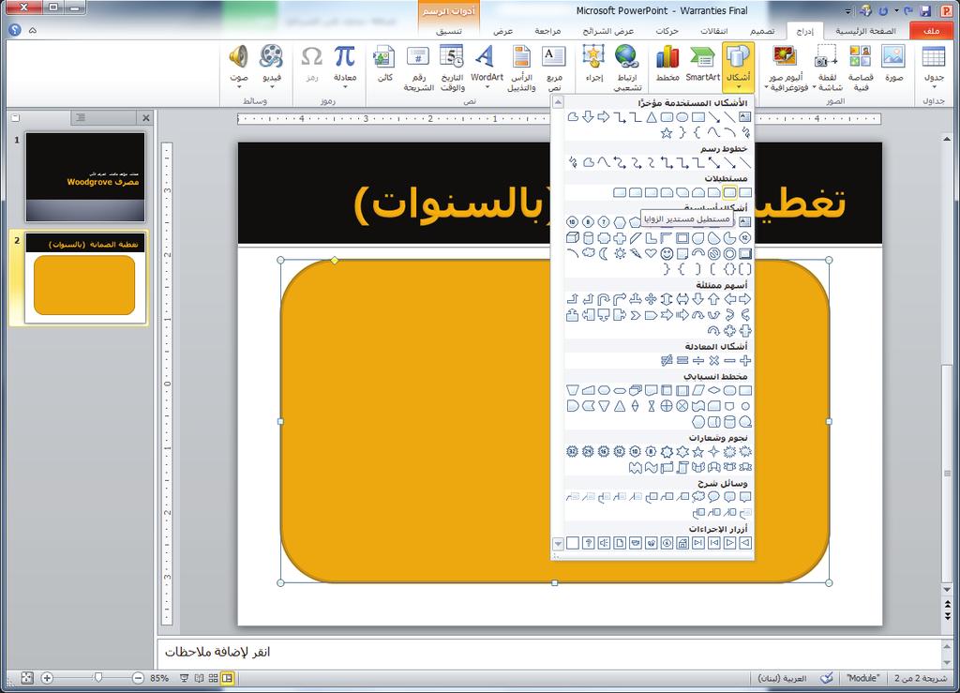960x693 pixels.
Task: Click the Action (إجراء) icon
Action: [x=593, y=64]
